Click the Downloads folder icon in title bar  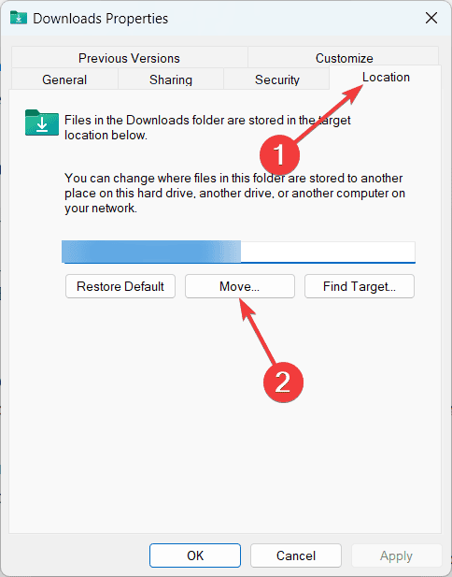pyautogui.click(x=19, y=18)
